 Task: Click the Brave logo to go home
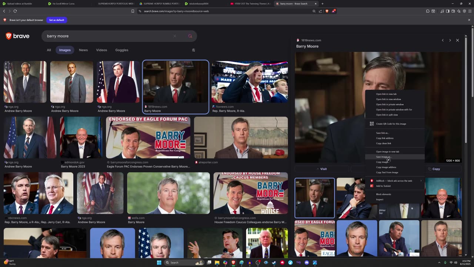coord(17,36)
